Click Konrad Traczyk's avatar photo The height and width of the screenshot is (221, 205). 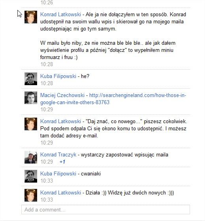pyautogui.click(x=31, y=157)
